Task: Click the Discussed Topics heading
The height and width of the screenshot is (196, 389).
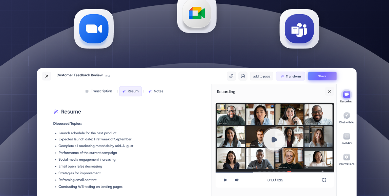Action: 68,123
